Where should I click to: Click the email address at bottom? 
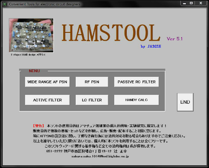click(100, 156)
